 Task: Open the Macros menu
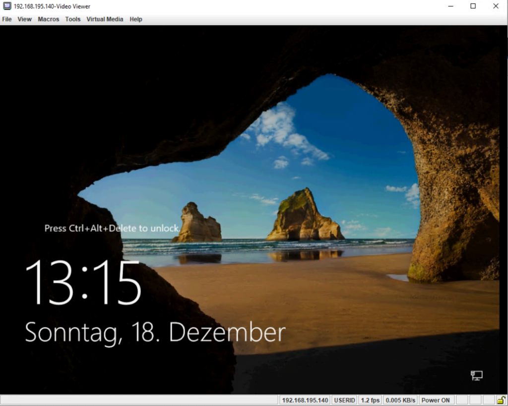pos(49,19)
